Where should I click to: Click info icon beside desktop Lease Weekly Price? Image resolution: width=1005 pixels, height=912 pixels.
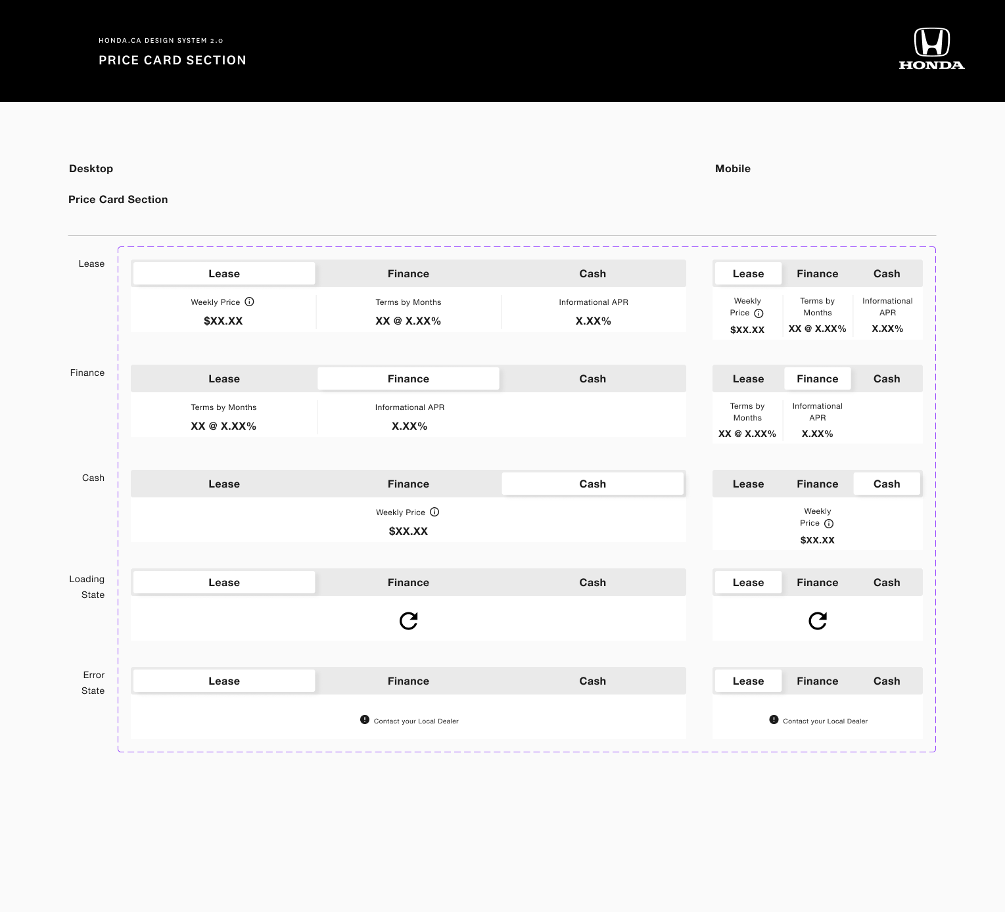(249, 302)
